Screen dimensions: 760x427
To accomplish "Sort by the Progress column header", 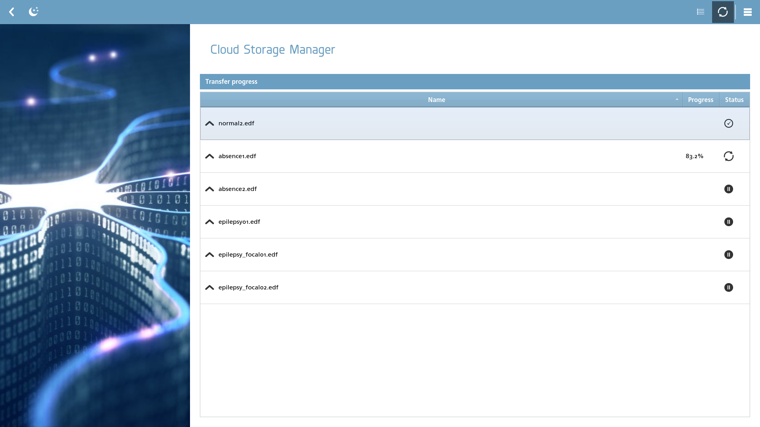I will click(x=701, y=100).
